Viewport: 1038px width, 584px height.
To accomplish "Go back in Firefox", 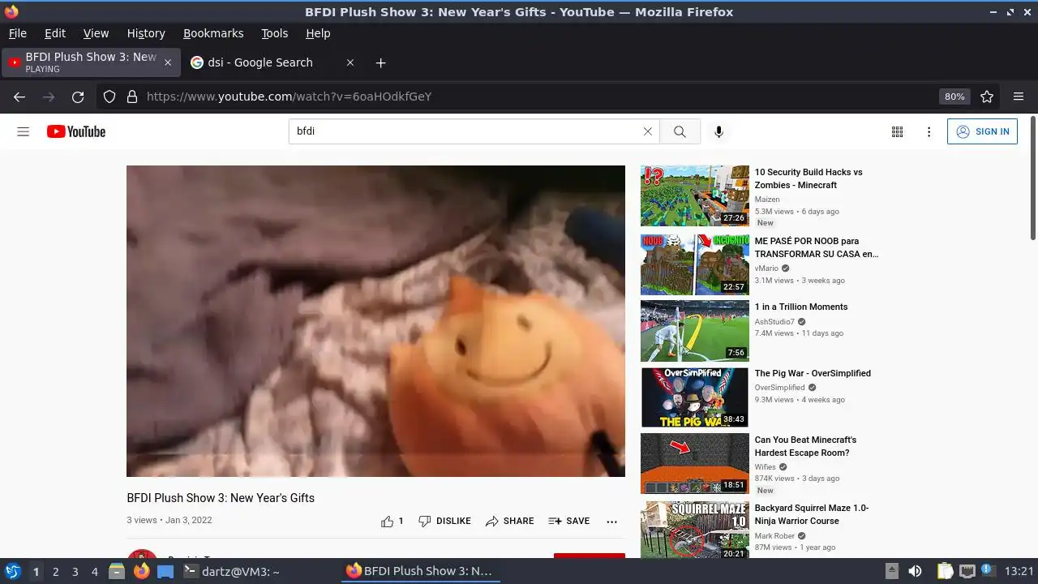I will pos(19,97).
